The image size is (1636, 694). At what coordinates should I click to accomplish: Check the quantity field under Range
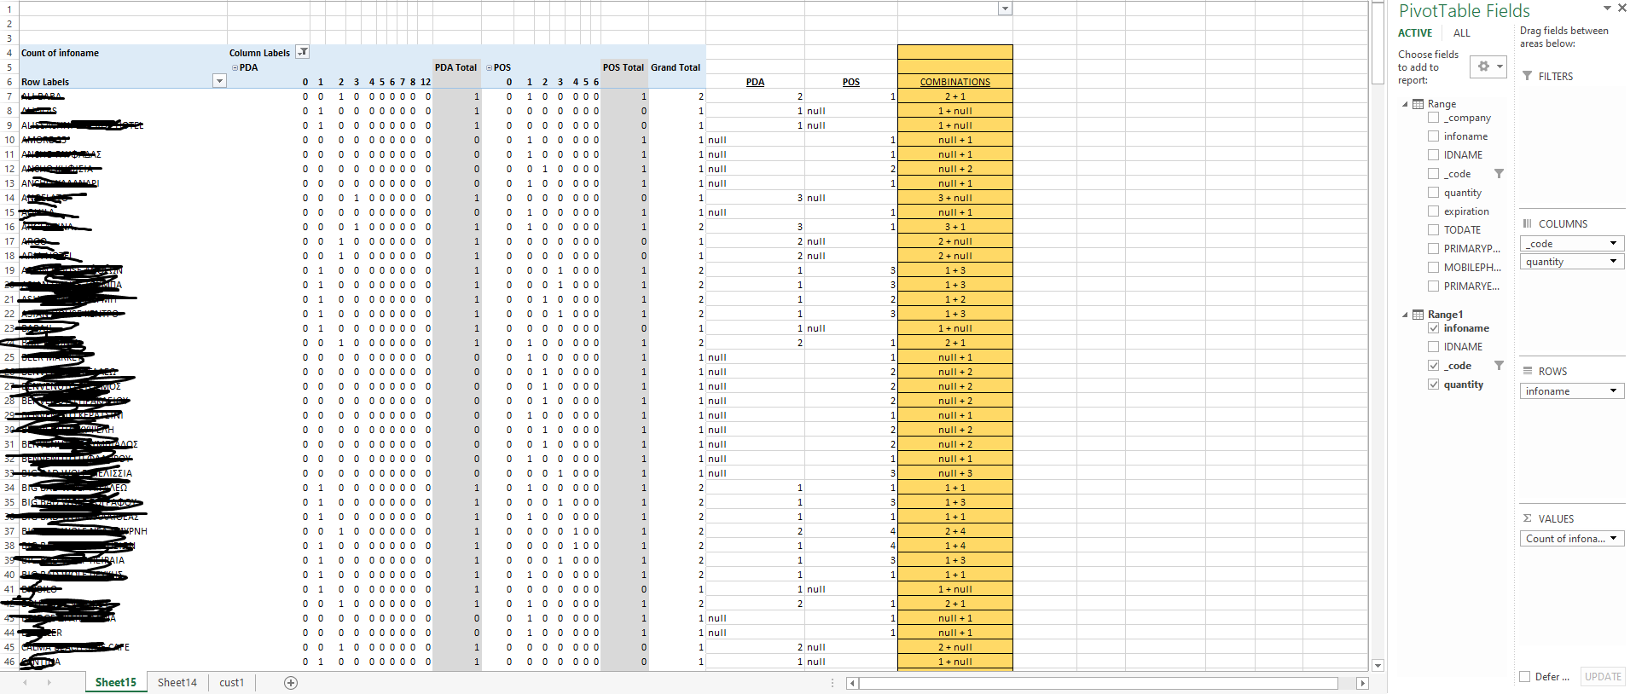[x=1433, y=193]
